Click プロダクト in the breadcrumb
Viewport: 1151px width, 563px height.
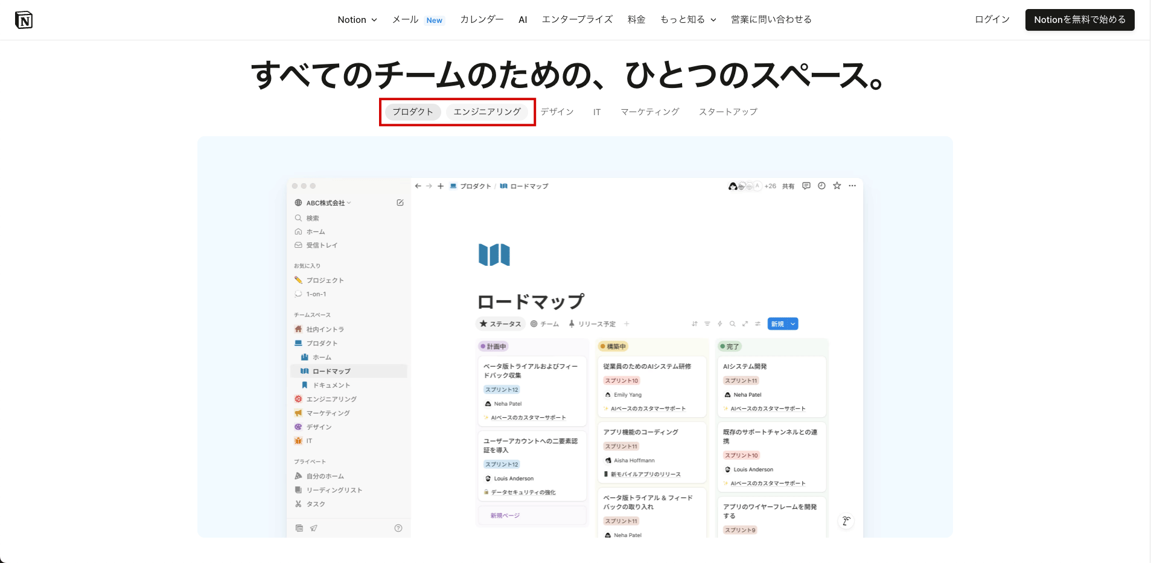click(x=471, y=186)
